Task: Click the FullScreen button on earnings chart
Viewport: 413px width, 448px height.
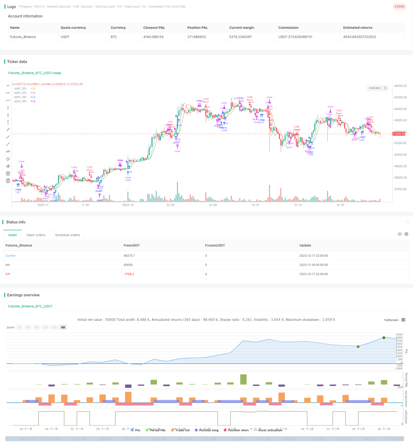Action: (391, 320)
